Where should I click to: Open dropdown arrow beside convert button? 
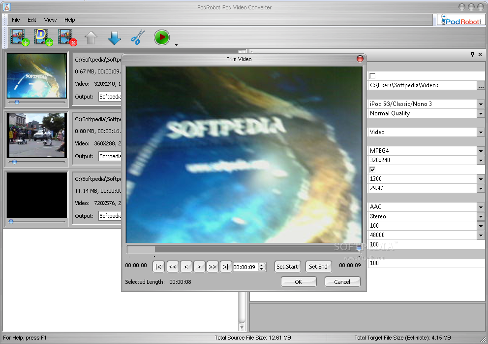[x=177, y=45]
